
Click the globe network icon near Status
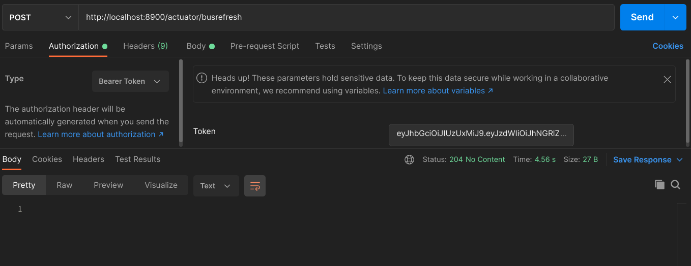pyautogui.click(x=409, y=159)
